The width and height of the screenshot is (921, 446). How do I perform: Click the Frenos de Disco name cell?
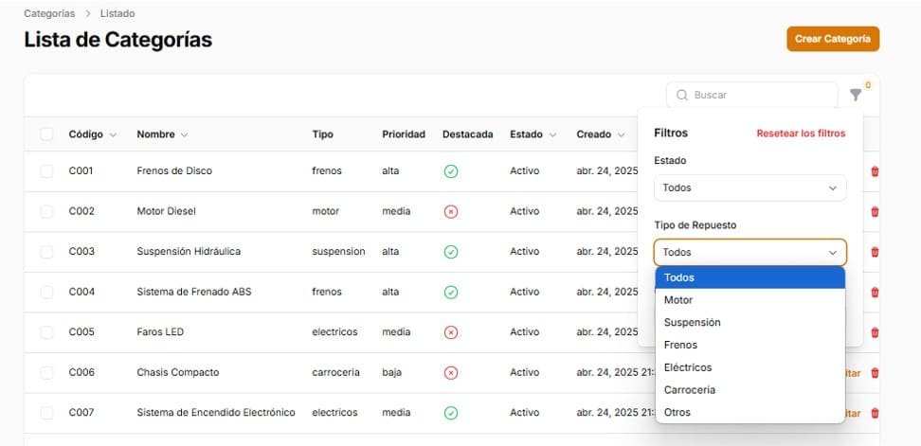pyautogui.click(x=174, y=171)
